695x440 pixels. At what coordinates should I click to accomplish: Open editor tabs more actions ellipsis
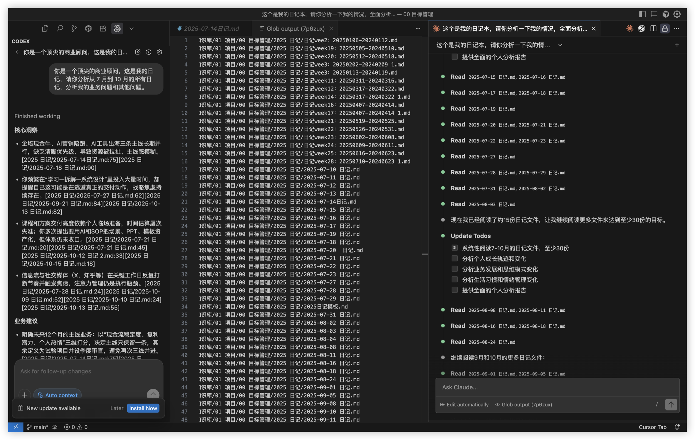(x=418, y=28)
